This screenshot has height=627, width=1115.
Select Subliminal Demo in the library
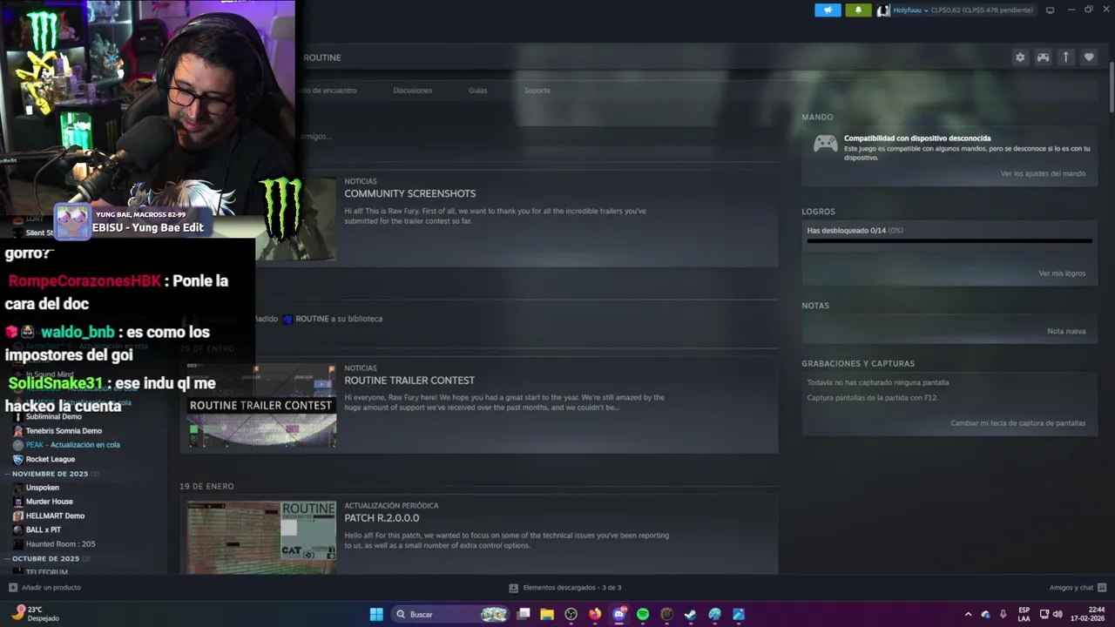click(x=53, y=417)
